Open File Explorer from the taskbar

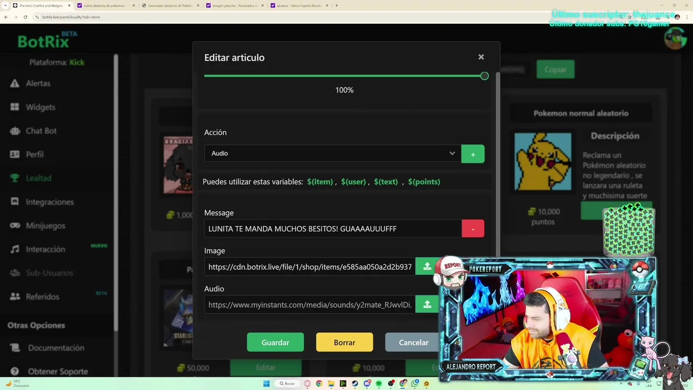point(331,383)
